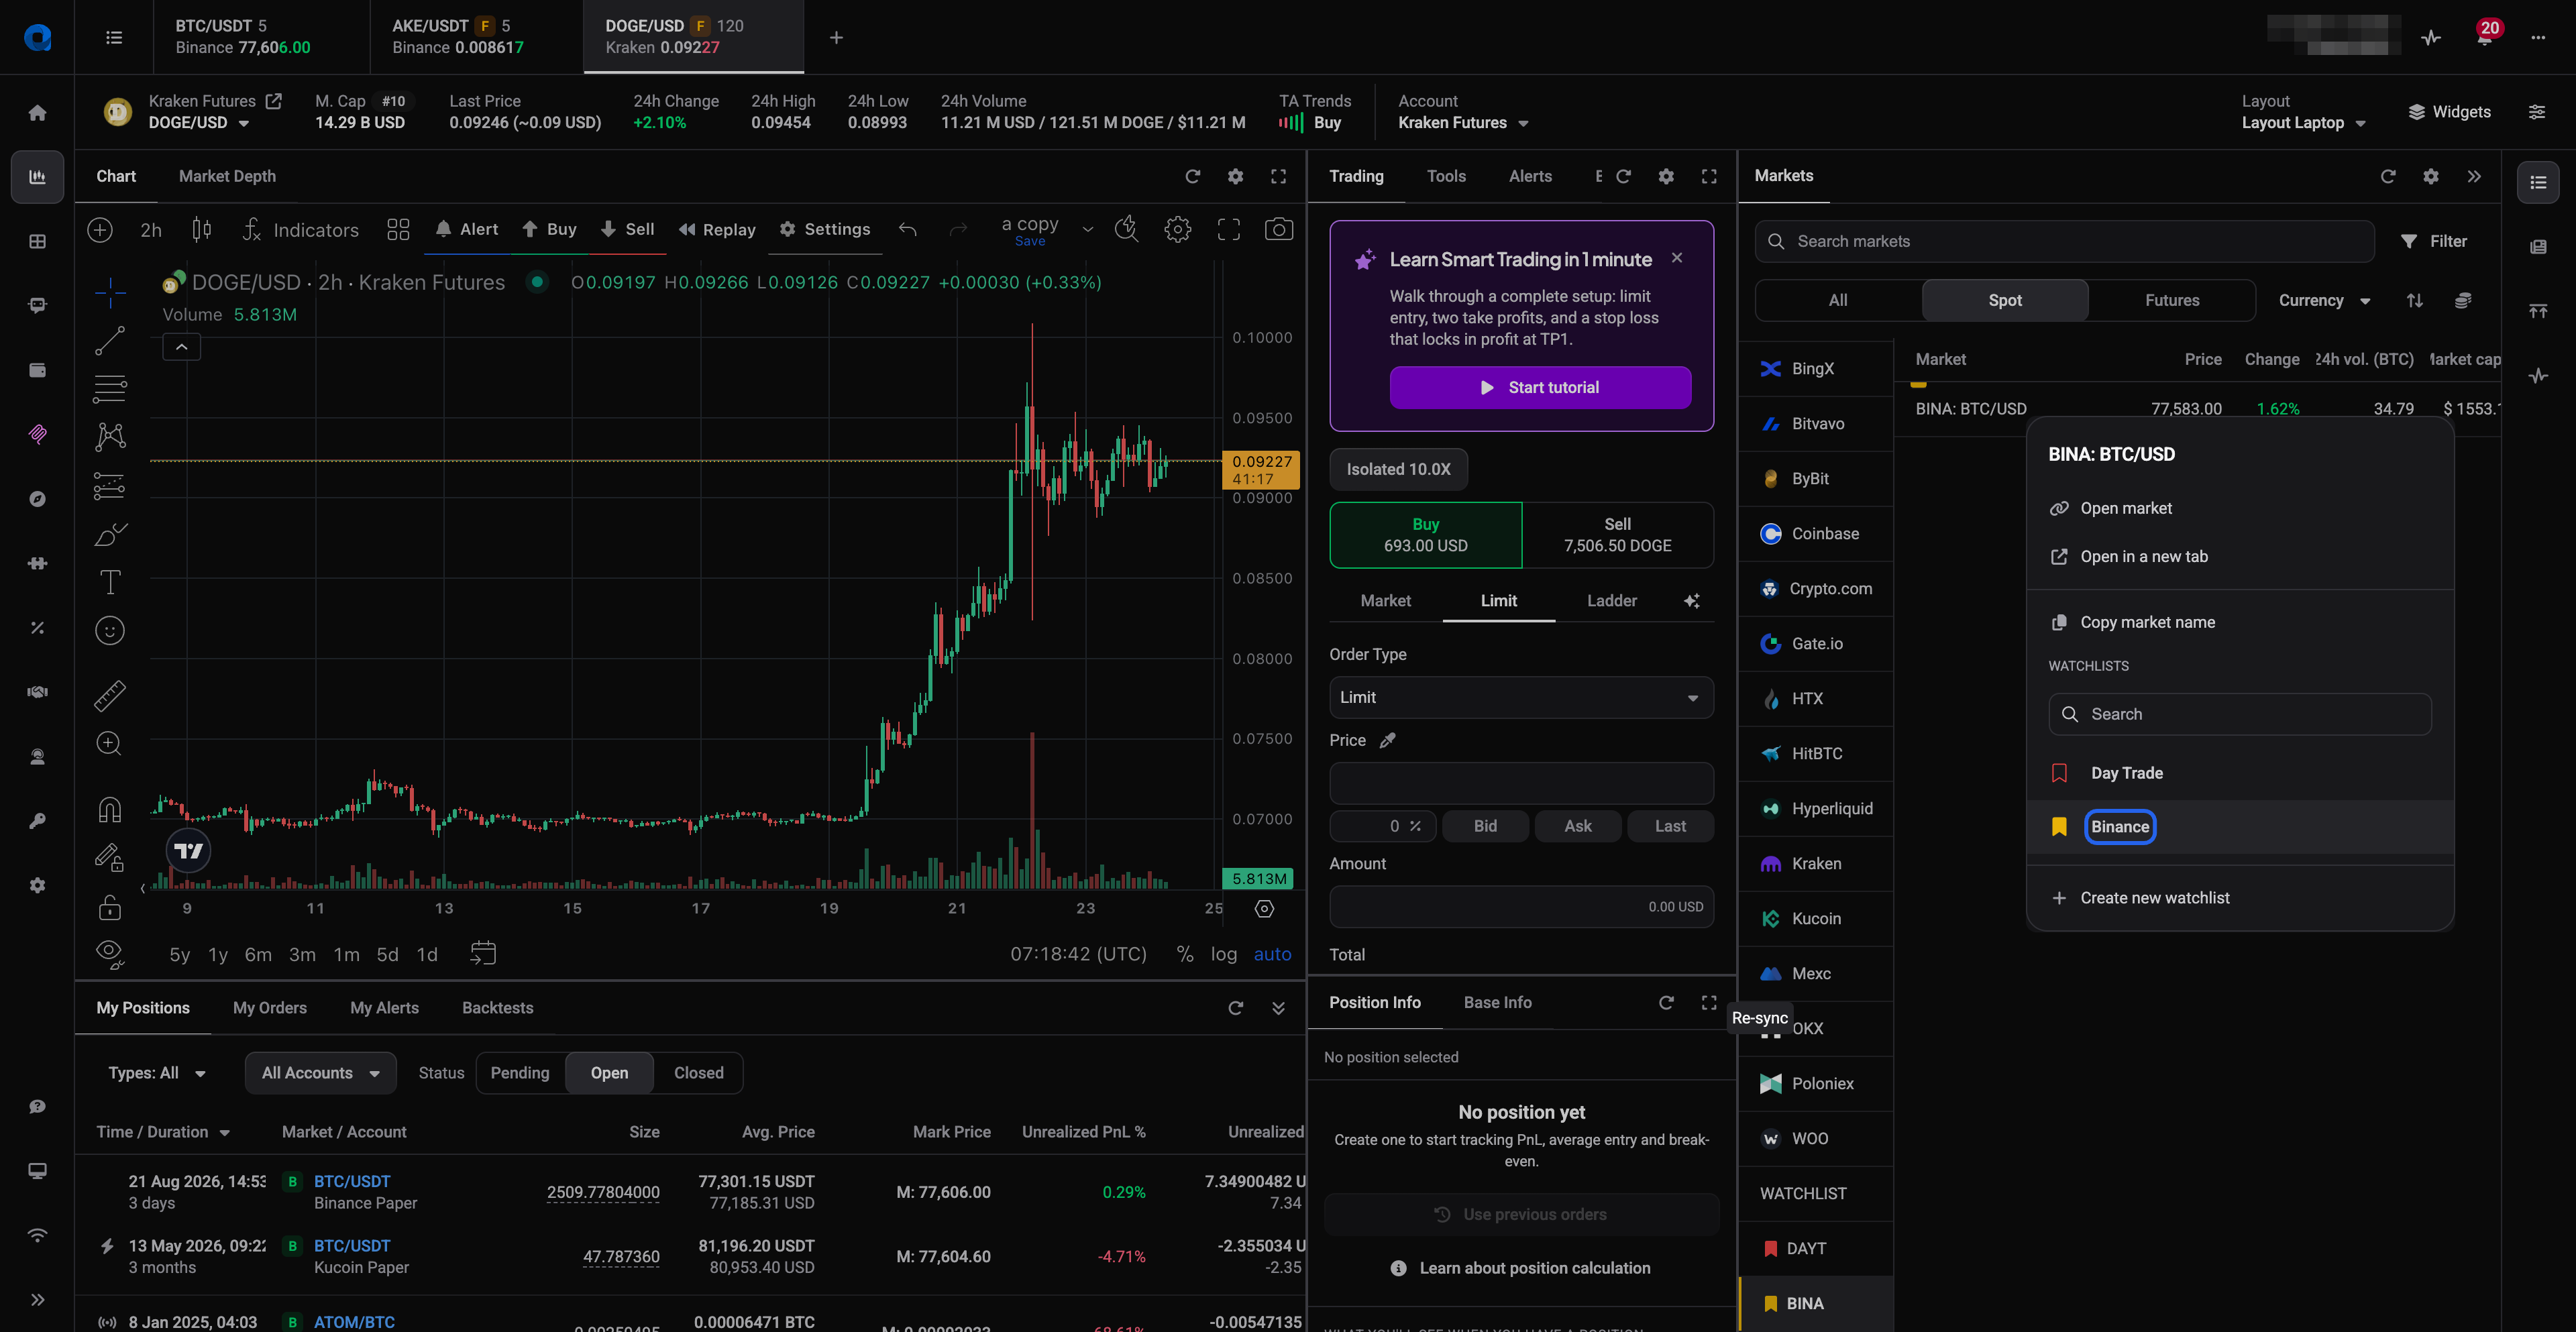
Task: Activate the chart zoom-in tool
Action: (110, 743)
